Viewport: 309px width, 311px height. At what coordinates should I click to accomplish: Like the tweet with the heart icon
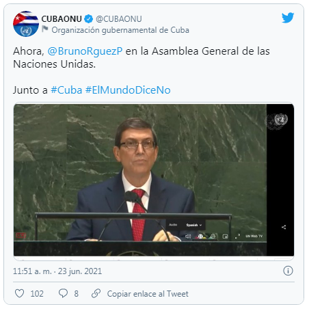tap(19, 293)
